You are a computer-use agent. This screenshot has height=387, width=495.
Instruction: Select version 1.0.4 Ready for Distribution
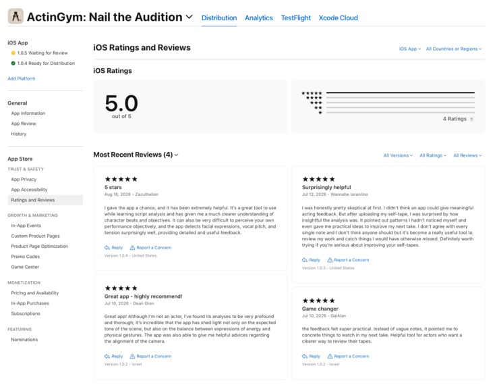[x=46, y=63]
